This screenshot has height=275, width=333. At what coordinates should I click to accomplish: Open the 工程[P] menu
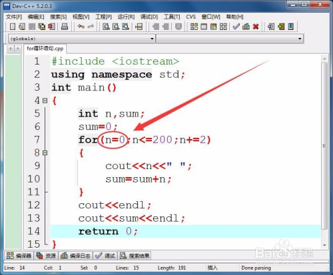pyautogui.click(x=103, y=17)
